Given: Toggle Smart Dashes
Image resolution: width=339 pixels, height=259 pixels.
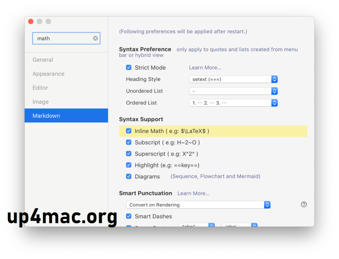Looking at the screenshot, I should 128,216.
